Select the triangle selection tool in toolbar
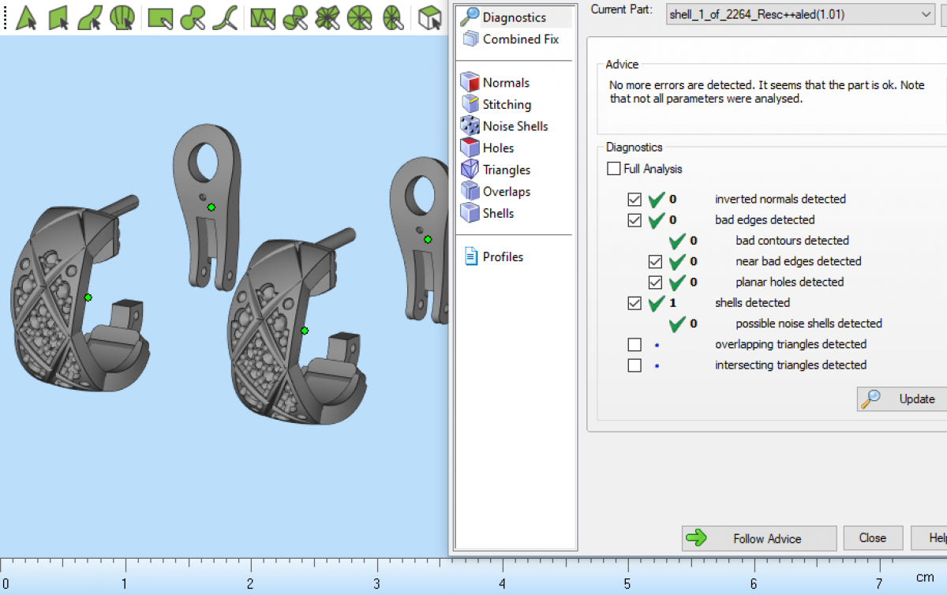 27,17
